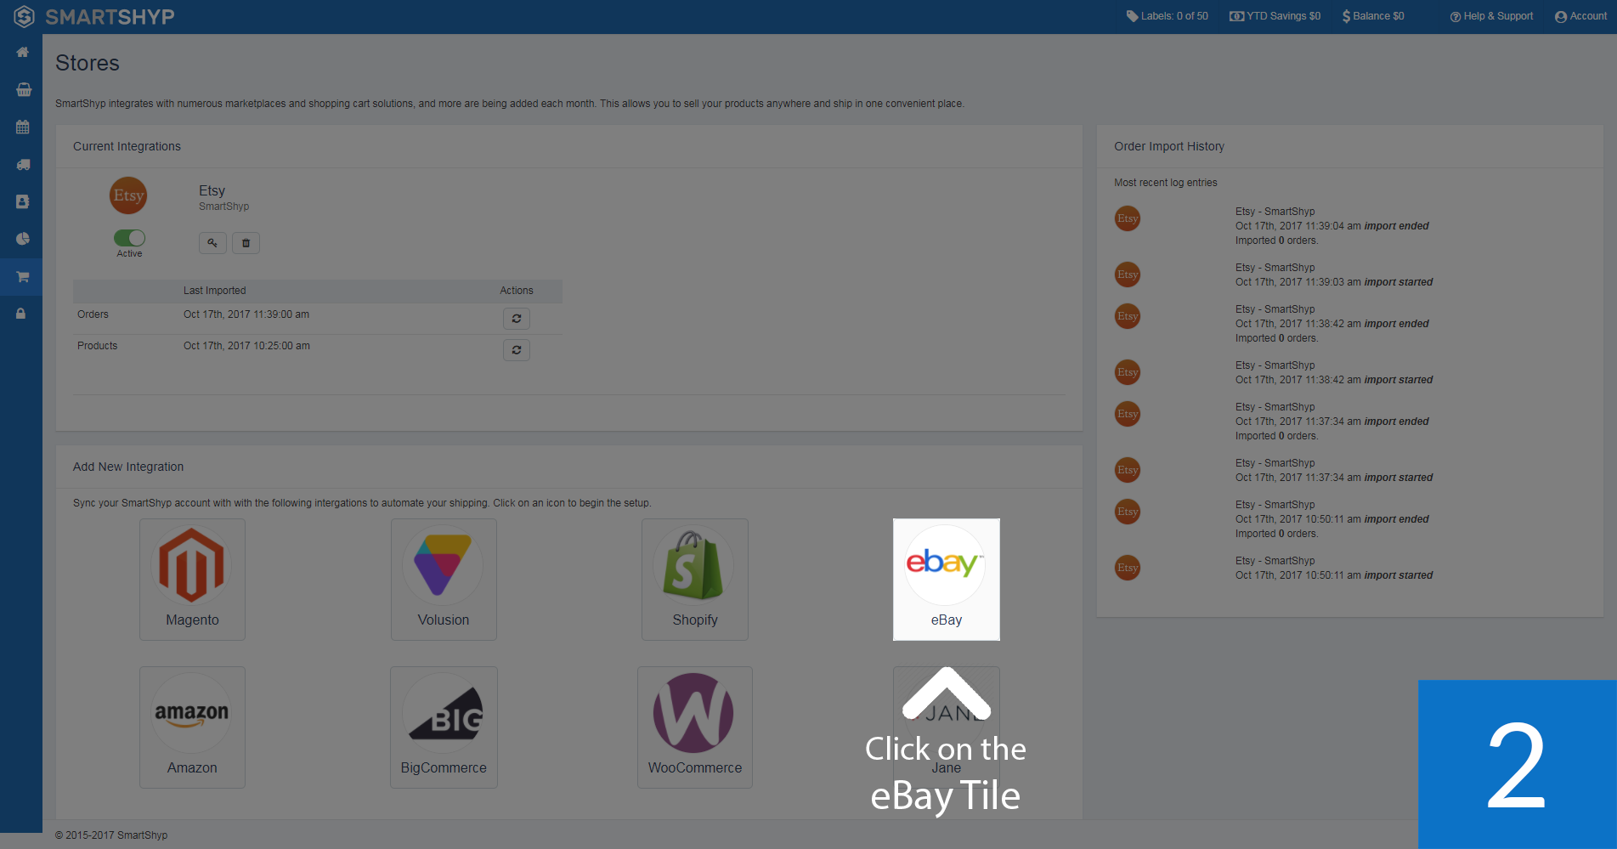Click the Etsy key credentials button
This screenshot has height=849, width=1617.
click(x=212, y=243)
